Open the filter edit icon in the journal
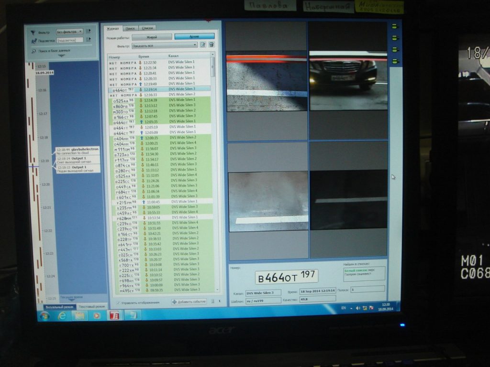Viewport: 490px width, 367px height. tap(203, 44)
